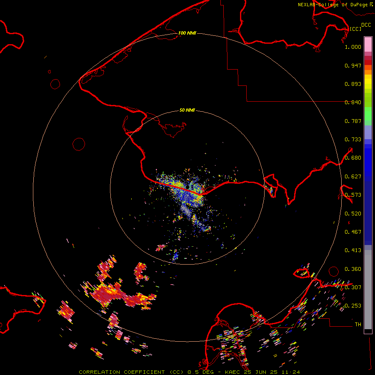Click the 0.893 color scale value
375x375 pixels.
coord(353,84)
